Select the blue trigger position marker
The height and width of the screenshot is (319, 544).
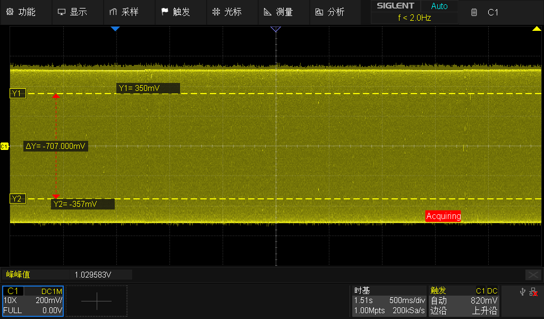pyautogui.click(x=115, y=29)
